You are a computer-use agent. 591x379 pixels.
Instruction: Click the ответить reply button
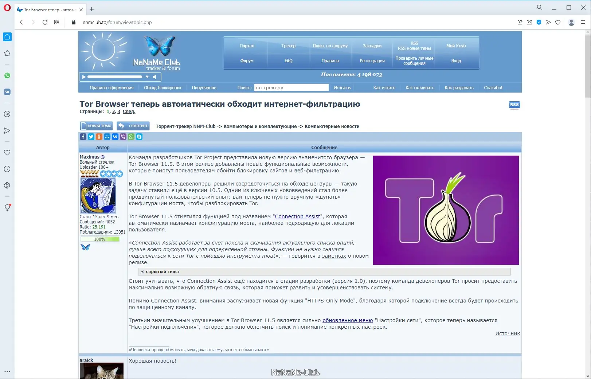coord(133,126)
